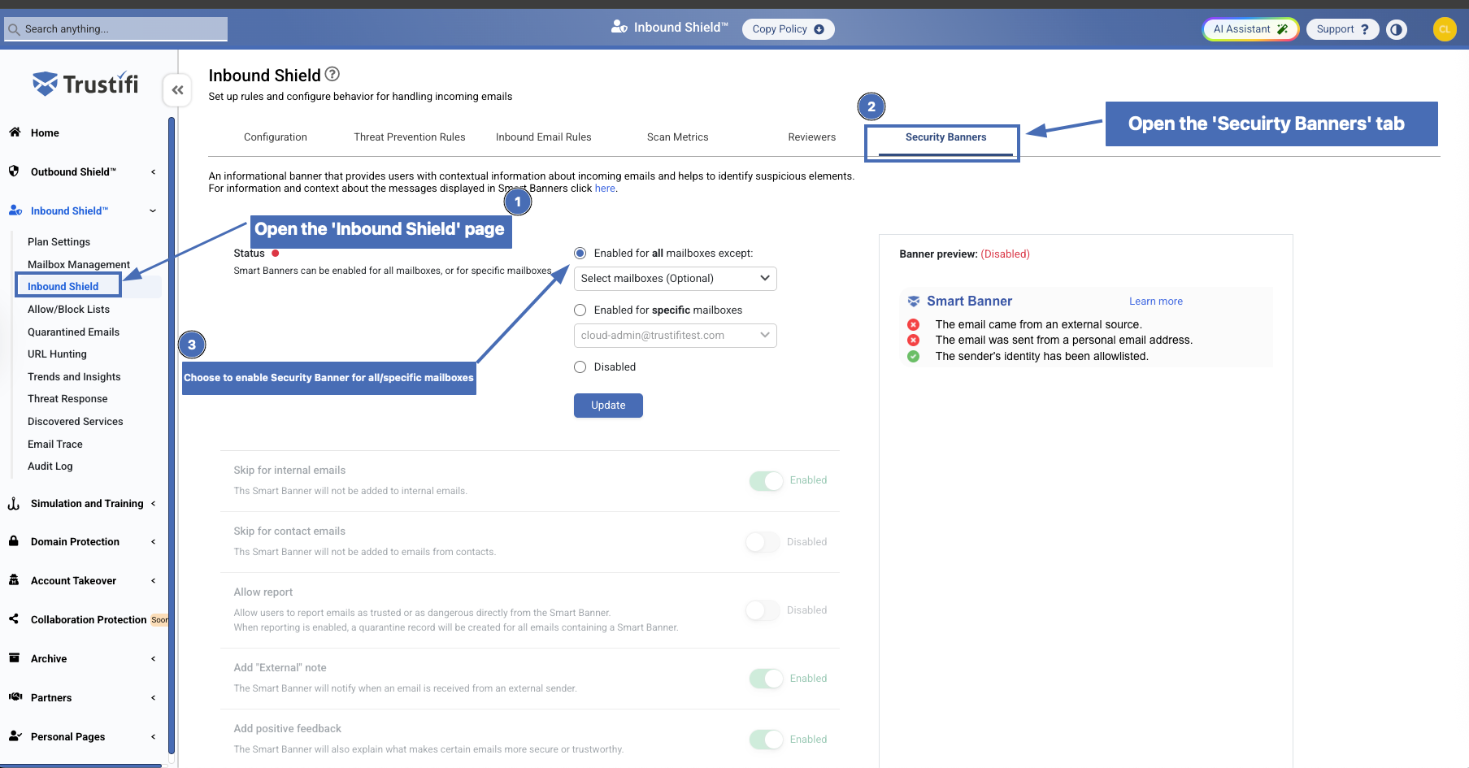
Task: Open Mailbox Management in the sidebar
Action: click(x=79, y=265)
